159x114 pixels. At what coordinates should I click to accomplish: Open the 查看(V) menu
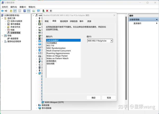tap(23, 7)
